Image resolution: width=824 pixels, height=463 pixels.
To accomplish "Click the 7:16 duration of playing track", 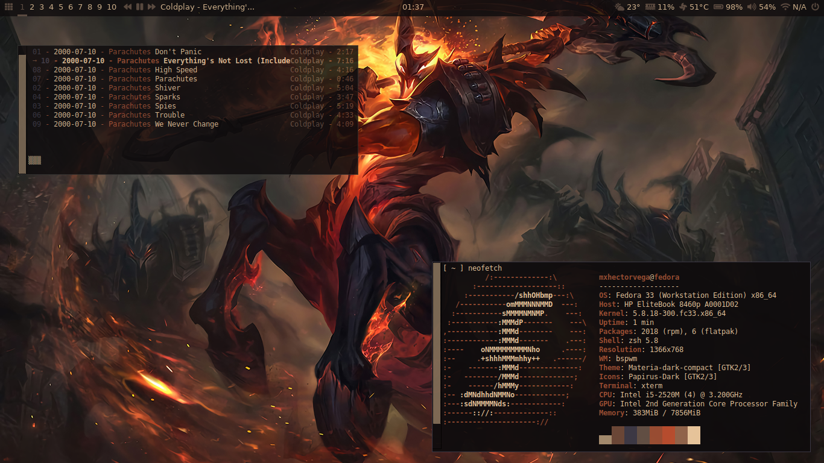I will click(345, 61).
